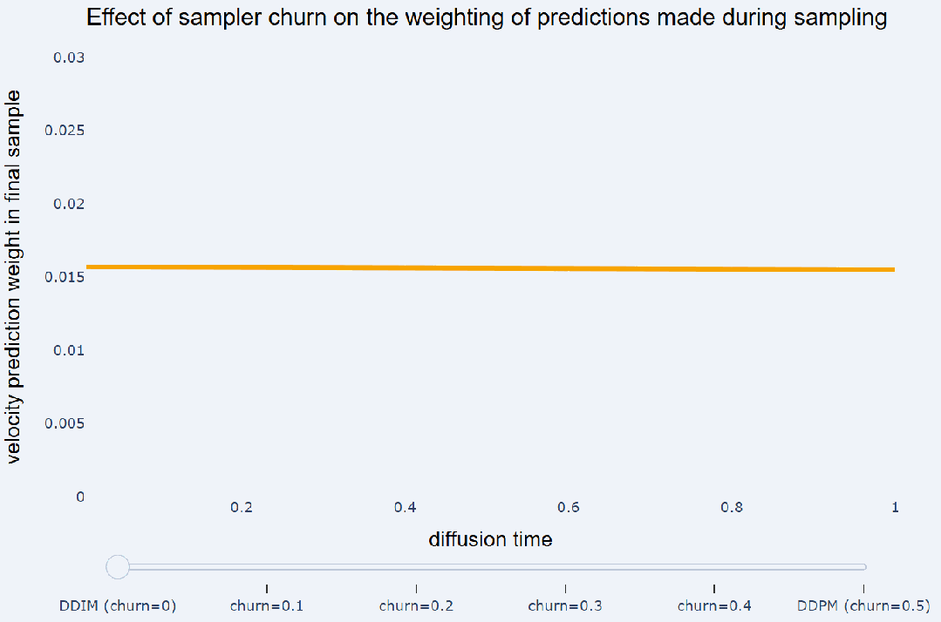Select the DDPM (churn=0.5) slider label
Viewport: 941px width, 622px height.
(x=863, y=605)
